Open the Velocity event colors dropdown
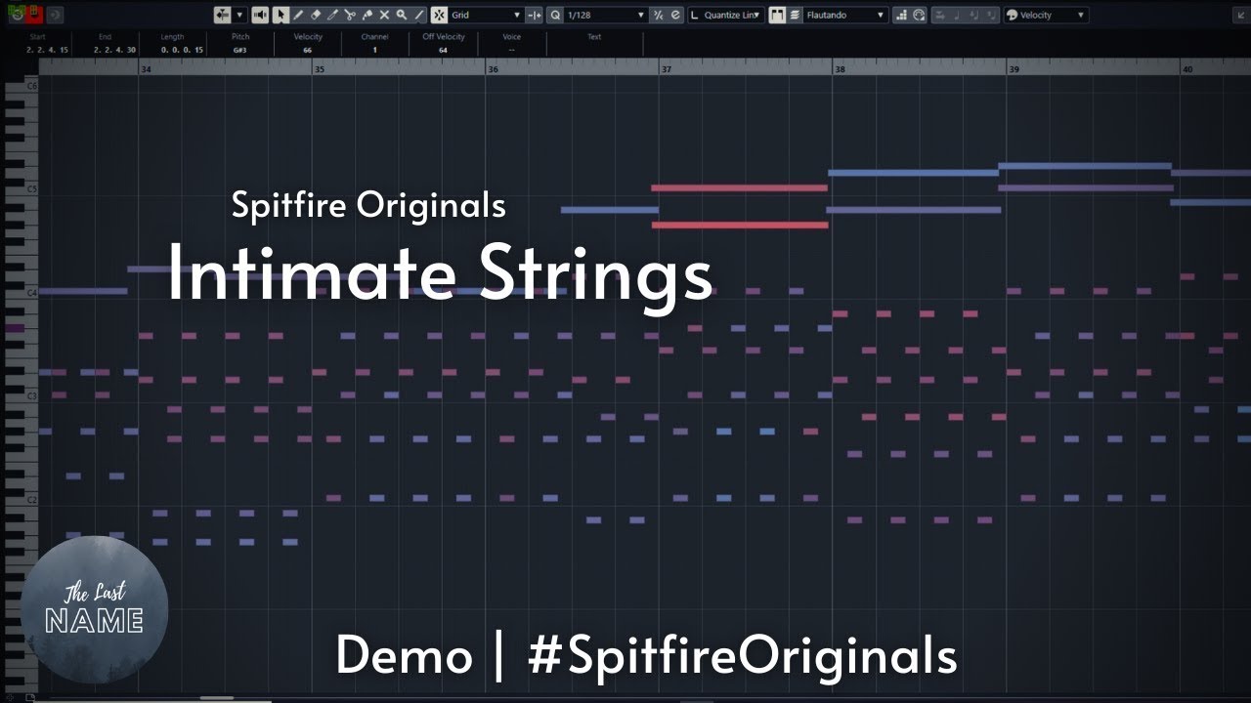 point(1052,15)
